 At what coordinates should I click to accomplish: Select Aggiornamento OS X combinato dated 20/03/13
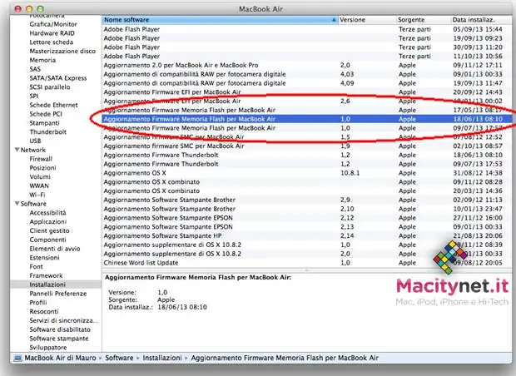click(307, 190)
